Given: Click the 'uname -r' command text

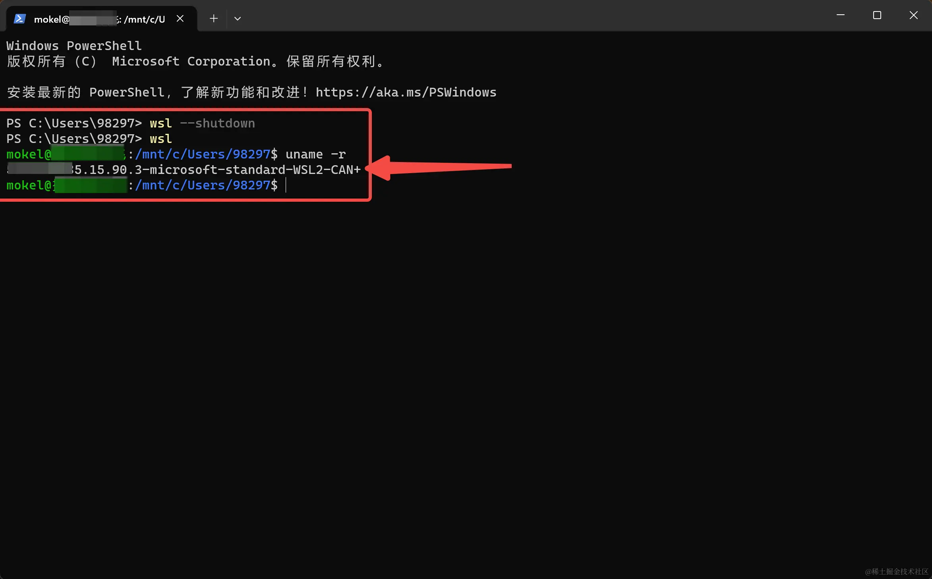Looking at the screenshot, I should (x=315, y=154).
